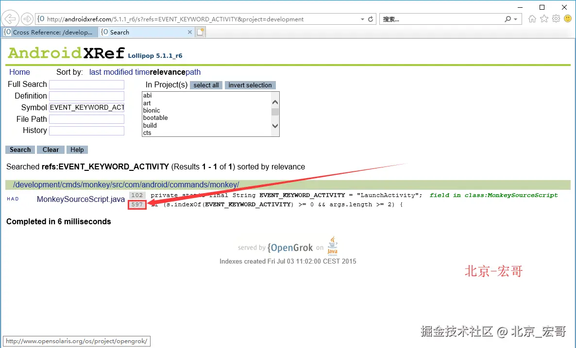Click the Java logo icon
Image resolution: width=576 pixels, height=348 pixels.
point(333,246)
